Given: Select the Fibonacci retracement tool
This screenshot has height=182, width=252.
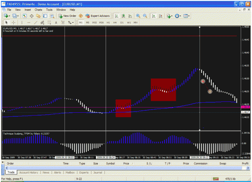Looking at the screenshot, I should point(49,23).
